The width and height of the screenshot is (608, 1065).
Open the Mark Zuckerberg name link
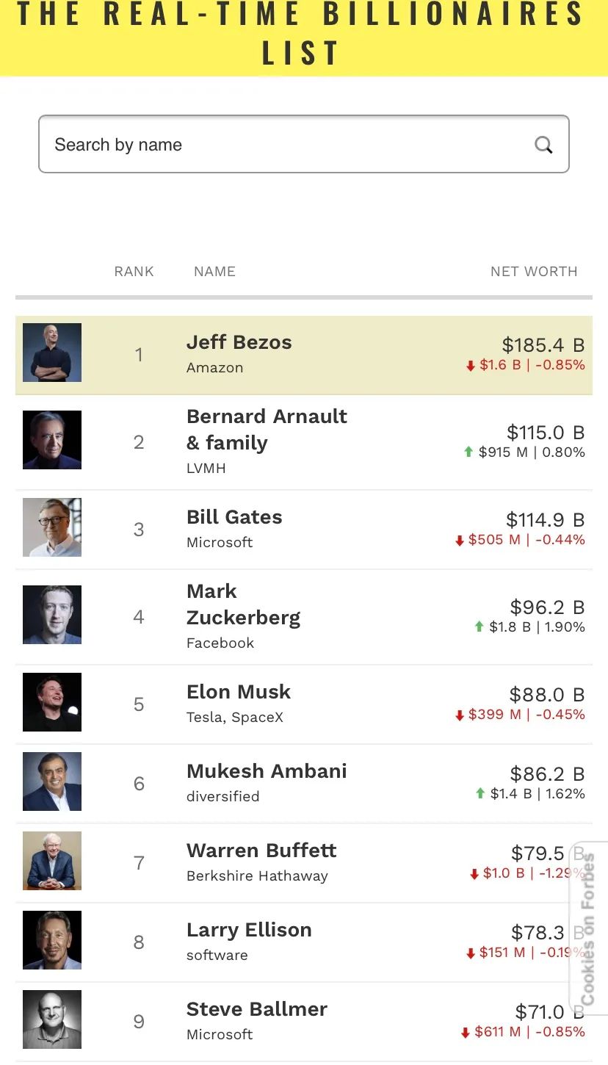(243, 604)
